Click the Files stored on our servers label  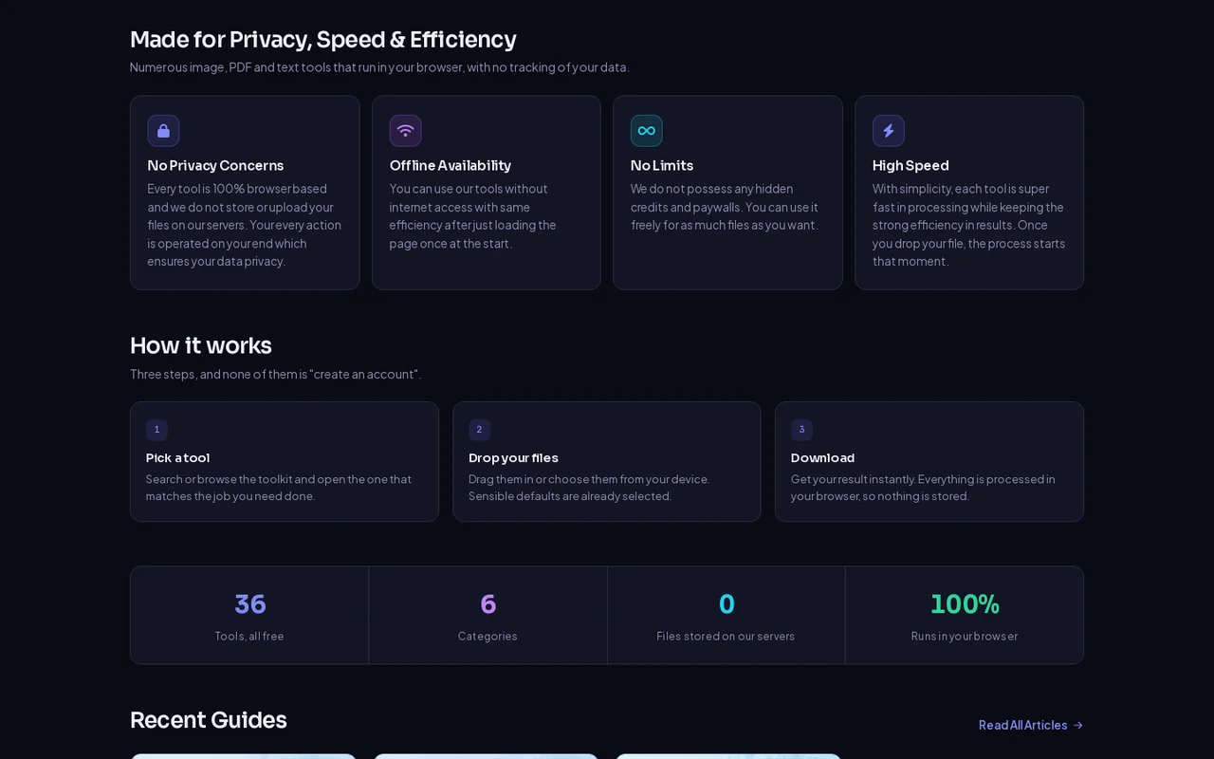click(726, 637)
